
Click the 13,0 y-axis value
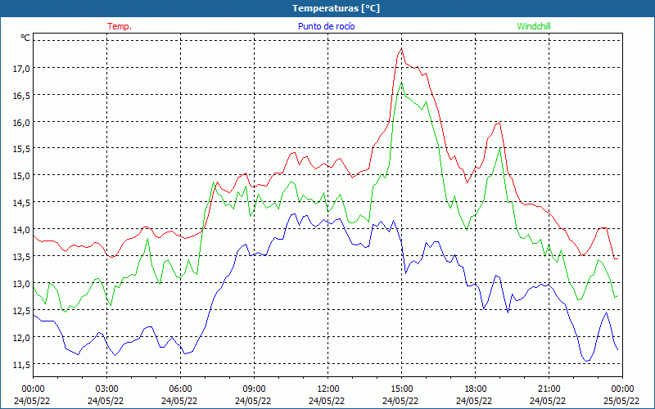pos(22,284)
